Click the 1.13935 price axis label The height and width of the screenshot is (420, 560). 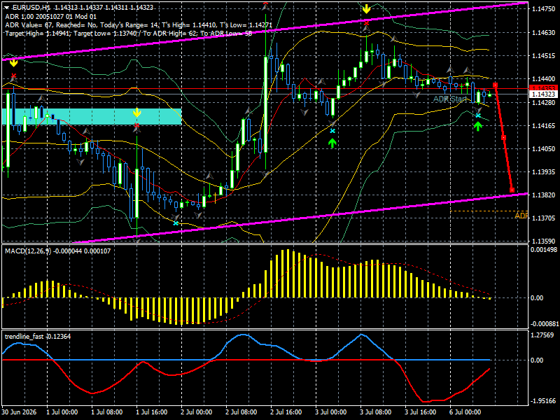[x=543, y=172]
